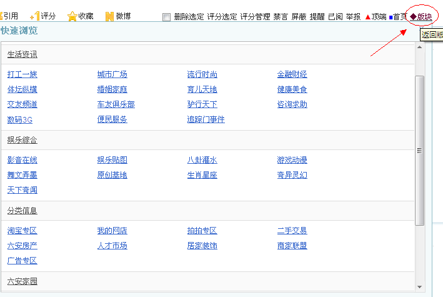443x297 pixels.
Task: Toggle the checkbox before 删除选定
Action: tap(166, 18)
